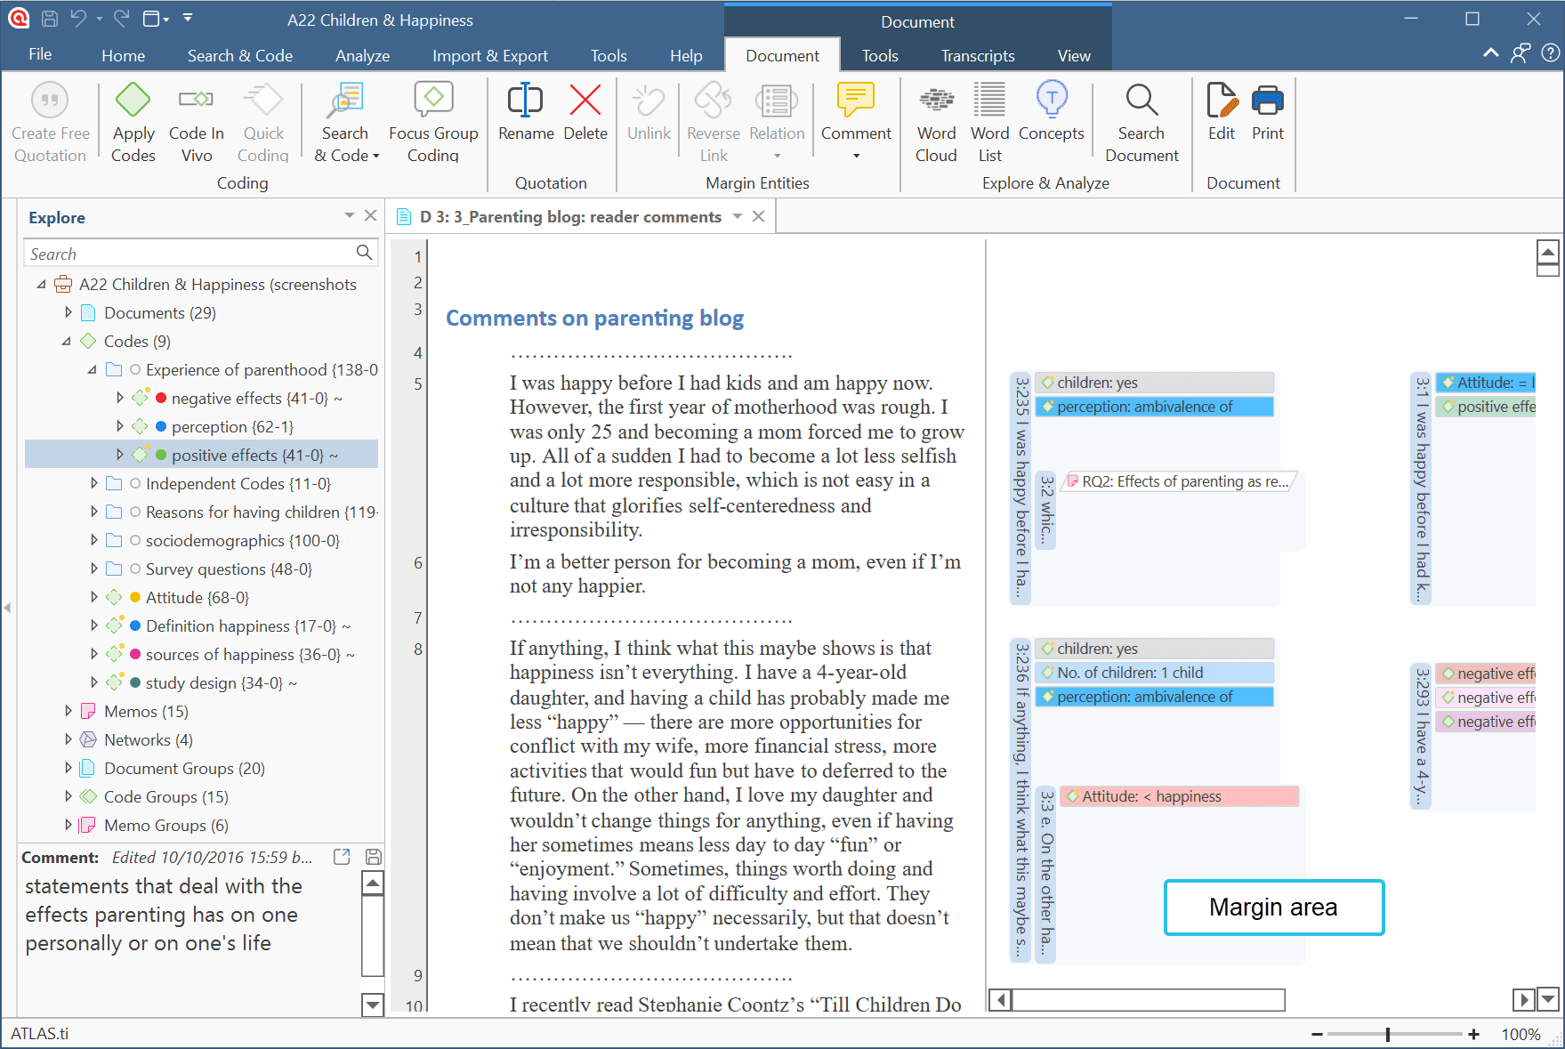Expand the negative effects code

coord(120,398)
